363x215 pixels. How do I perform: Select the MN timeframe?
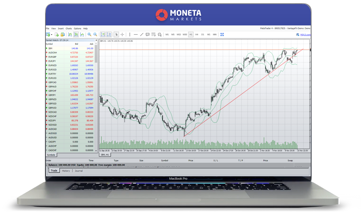tap(215, 35)
